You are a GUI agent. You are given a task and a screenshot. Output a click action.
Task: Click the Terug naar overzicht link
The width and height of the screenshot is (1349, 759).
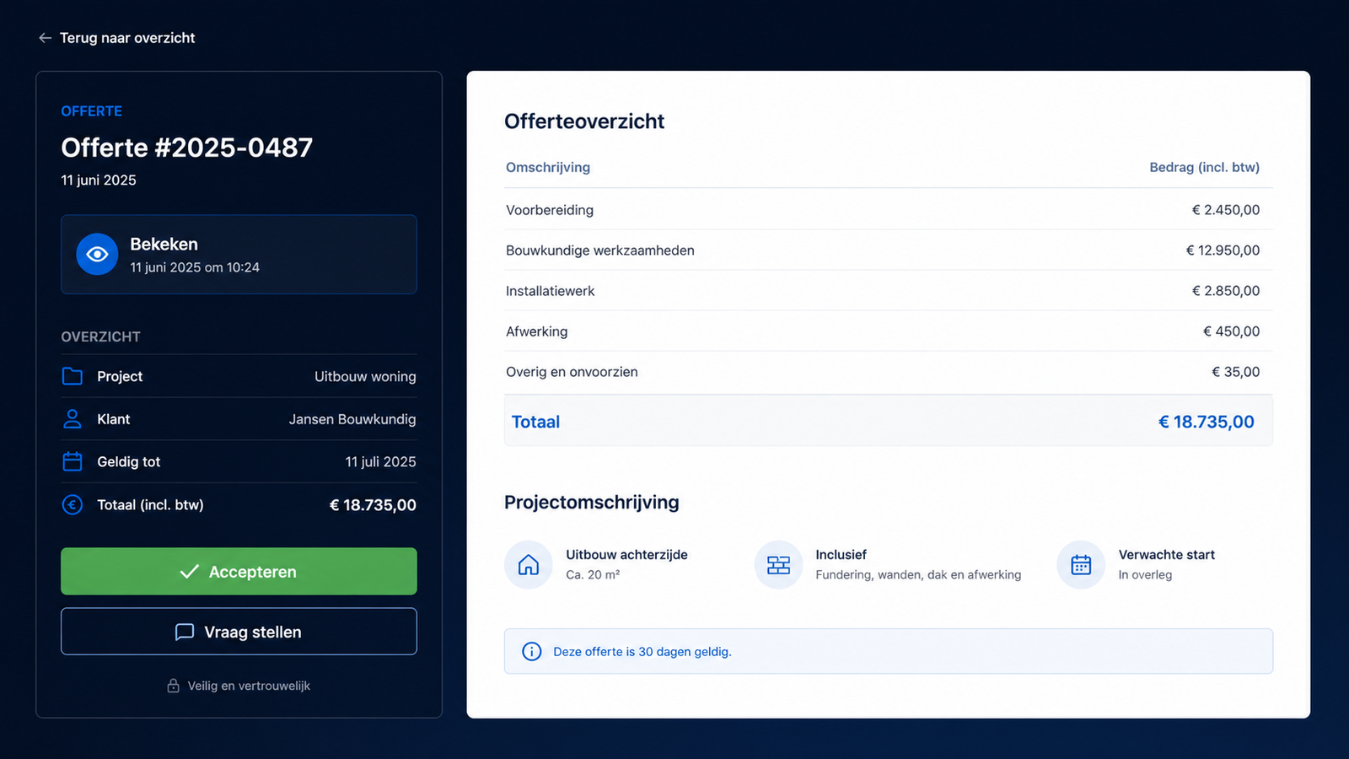pyautogui.click(x=117, y=38)
